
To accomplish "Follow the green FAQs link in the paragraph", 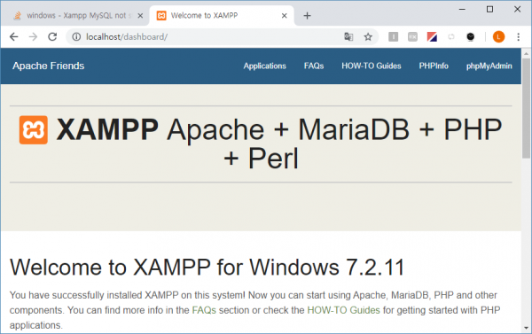I will 204,310.
